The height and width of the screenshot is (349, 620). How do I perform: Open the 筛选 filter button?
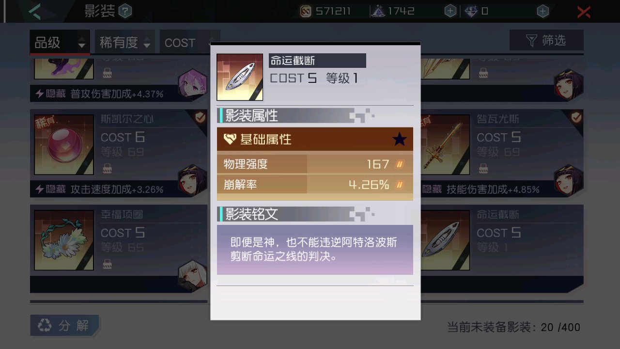point(546,40)
